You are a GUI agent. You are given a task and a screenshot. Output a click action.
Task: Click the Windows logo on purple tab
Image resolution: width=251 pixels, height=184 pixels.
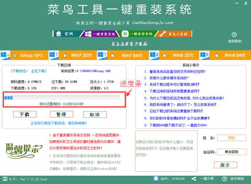(x=88, y=34)
